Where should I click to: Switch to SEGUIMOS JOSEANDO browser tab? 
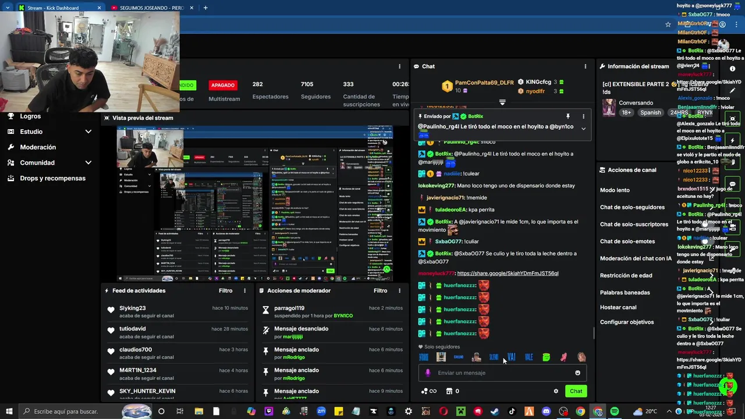(152, 8)
